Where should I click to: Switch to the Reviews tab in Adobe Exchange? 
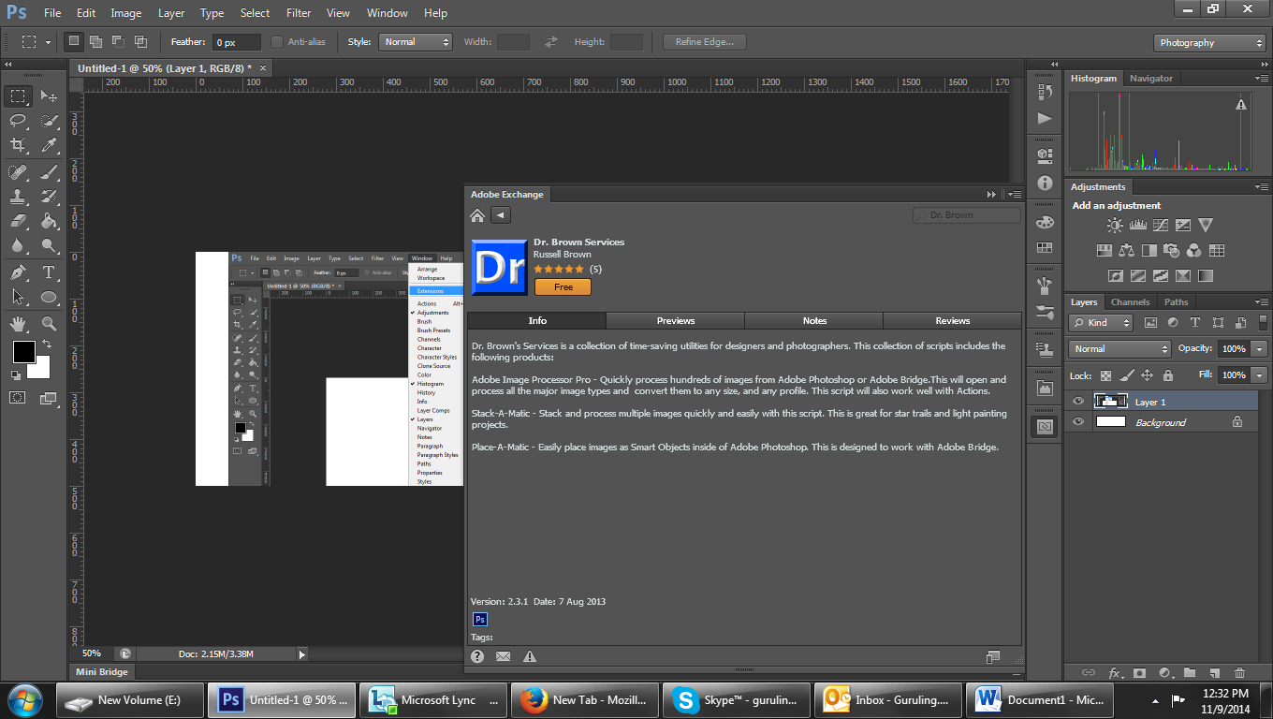(952, 320)
